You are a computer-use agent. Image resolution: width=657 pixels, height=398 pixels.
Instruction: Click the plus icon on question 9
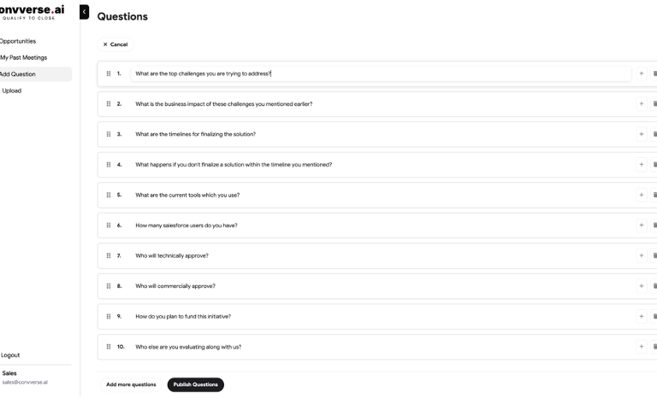coord(641,317)
